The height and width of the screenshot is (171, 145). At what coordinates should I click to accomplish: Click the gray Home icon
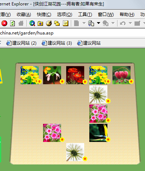click(x=21, y=23)
